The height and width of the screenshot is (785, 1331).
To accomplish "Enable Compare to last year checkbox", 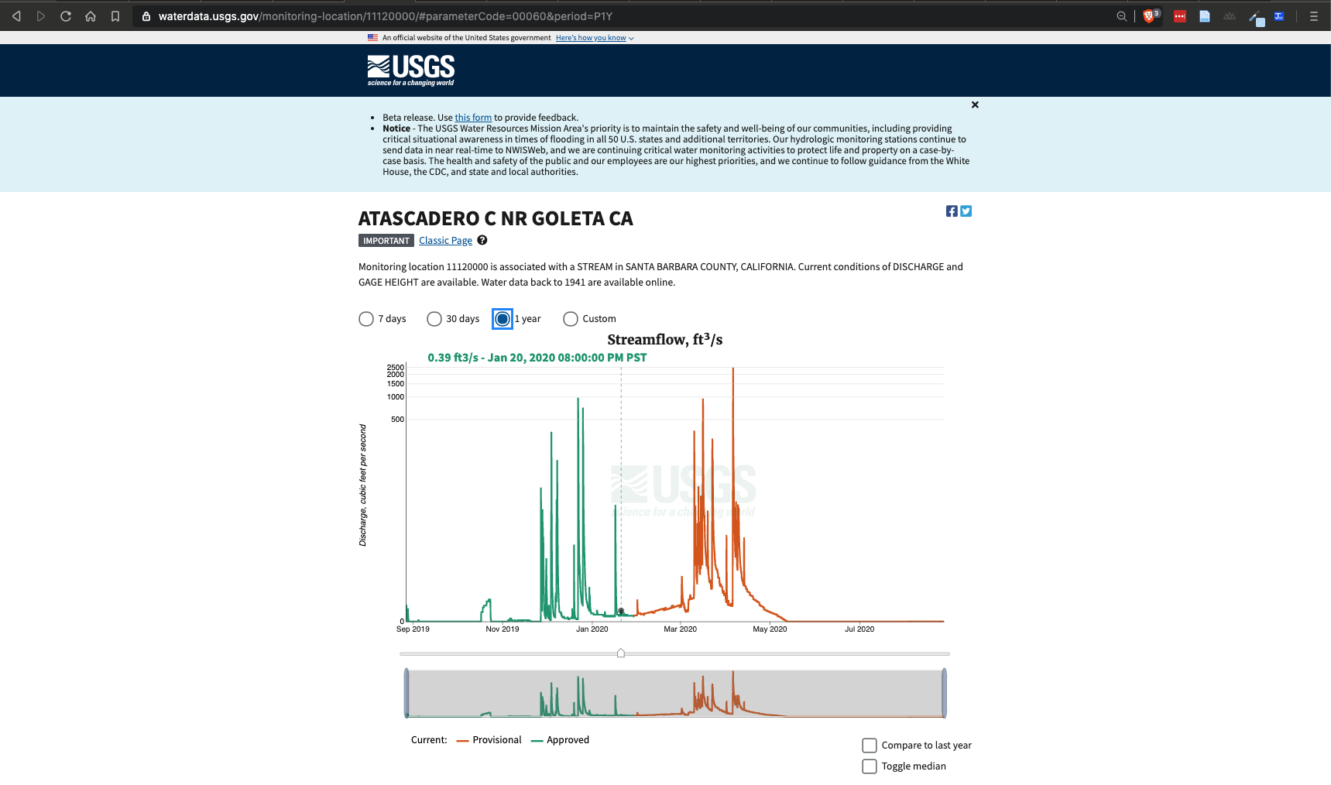I will (x=870, y=746).
